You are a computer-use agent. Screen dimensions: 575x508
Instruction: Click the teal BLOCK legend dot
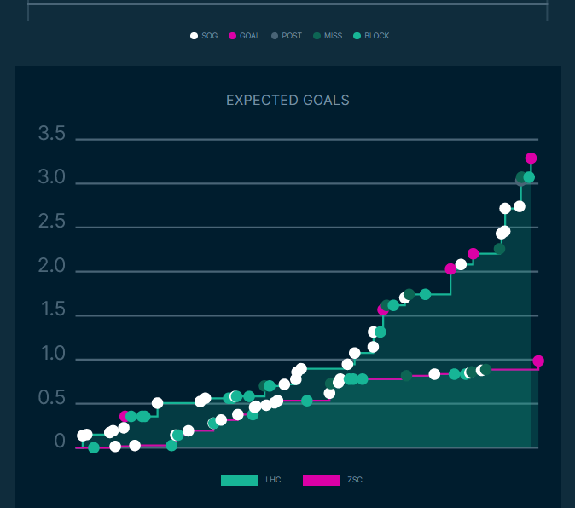tap(357, 36)
